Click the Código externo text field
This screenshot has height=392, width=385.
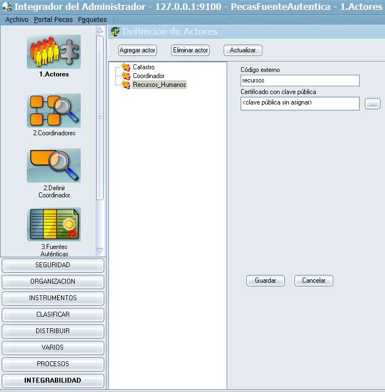click(300, 81)
